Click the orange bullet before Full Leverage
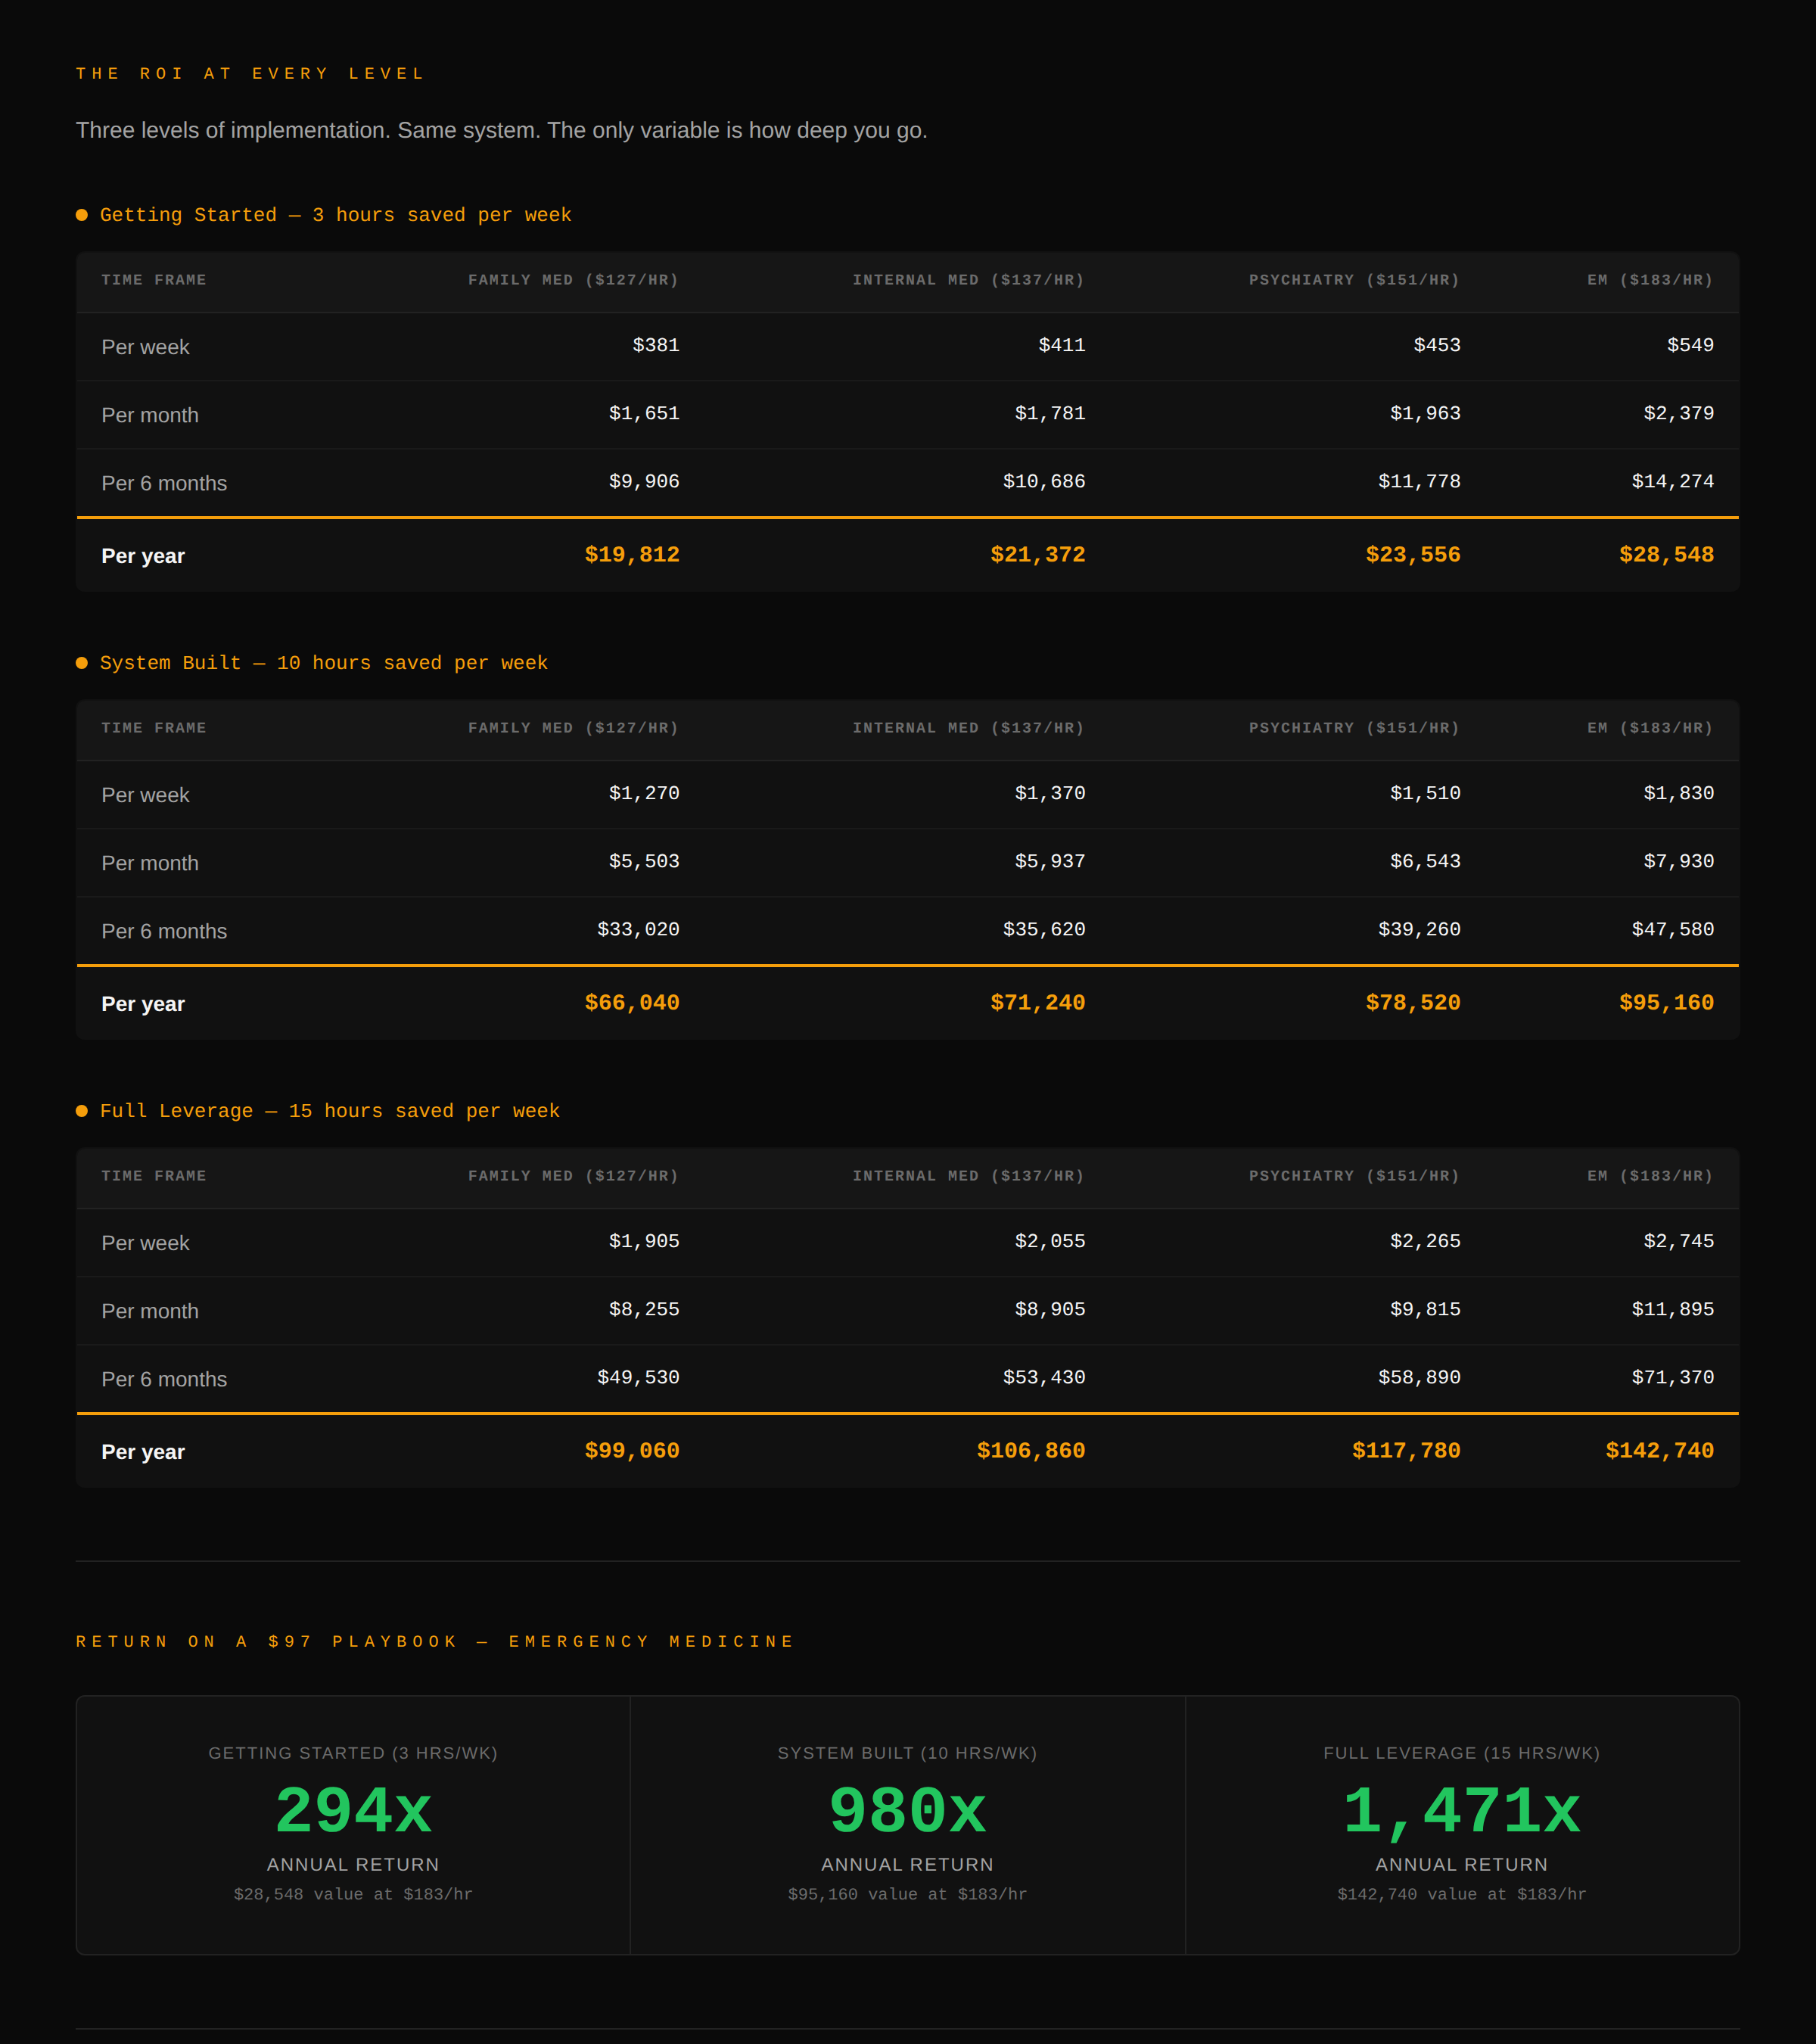This screenshot has height=2044, width=1816. [x=82, y=1111]
